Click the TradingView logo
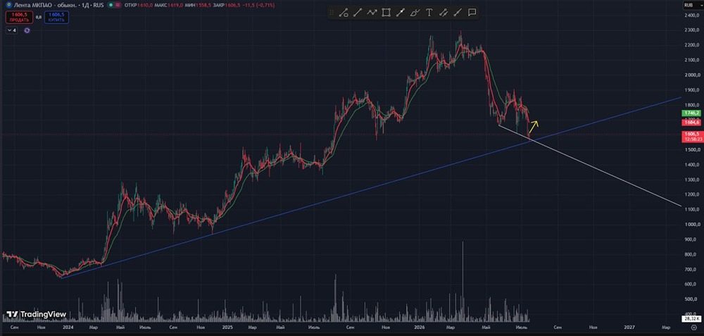The image size is (704, 336). click(37, 314)
